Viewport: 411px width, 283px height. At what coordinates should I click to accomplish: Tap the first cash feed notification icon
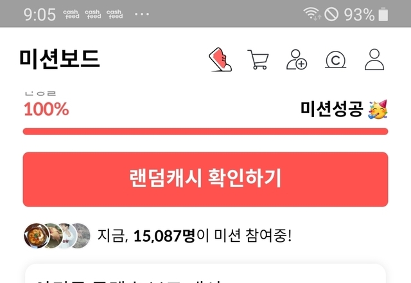pos(71,14)
